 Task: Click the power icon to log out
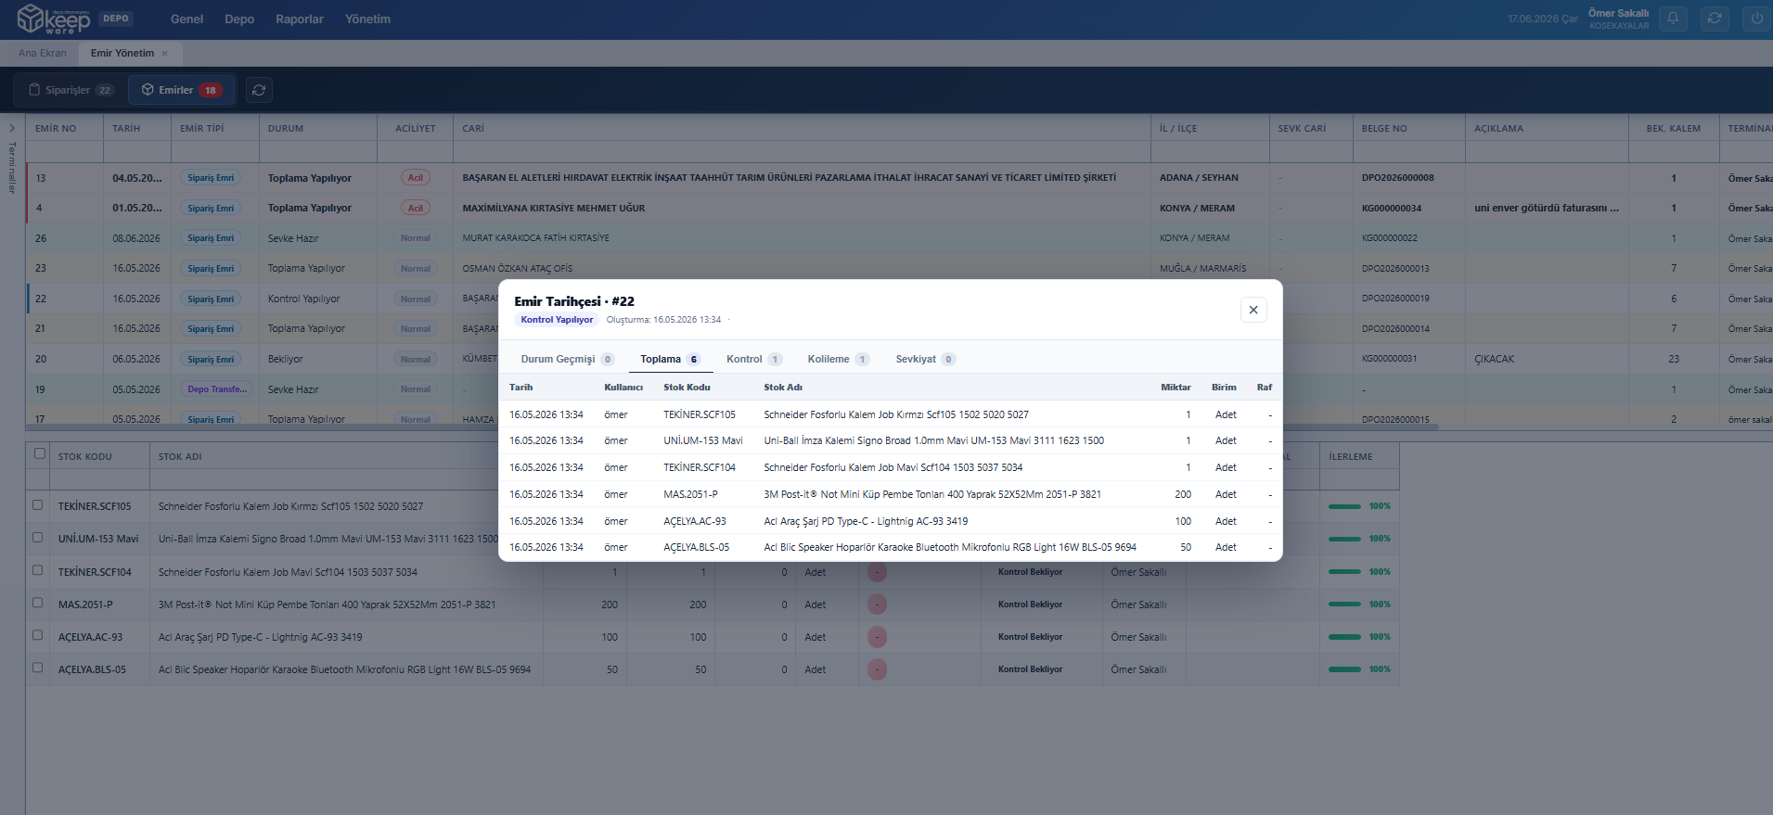point(1757,19)
